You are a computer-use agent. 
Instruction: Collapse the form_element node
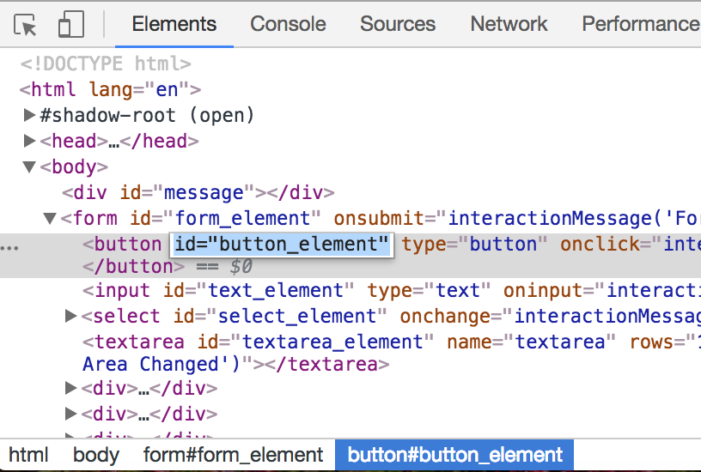[51, 218]
